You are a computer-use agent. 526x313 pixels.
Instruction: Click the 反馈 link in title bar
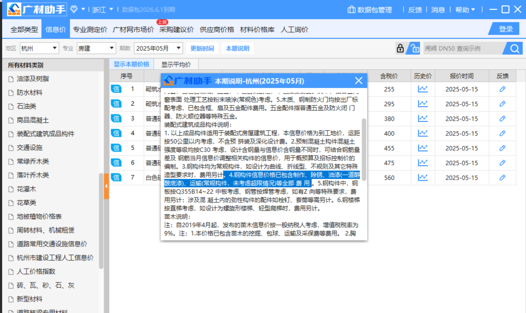tap(415, 10)
